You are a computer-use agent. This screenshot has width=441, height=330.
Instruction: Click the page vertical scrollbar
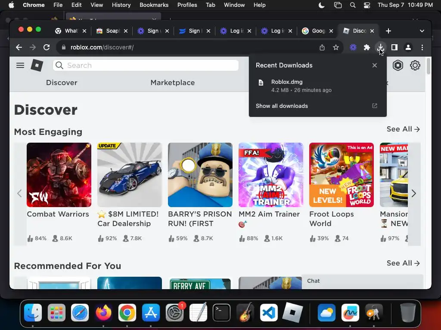click(429, 66)
